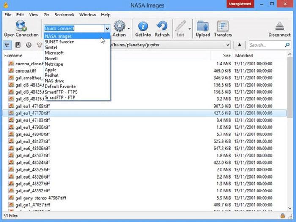This screenshot has width=296, height=222.
Task: Click the Edit pencil icon
Action: point(180,26)
